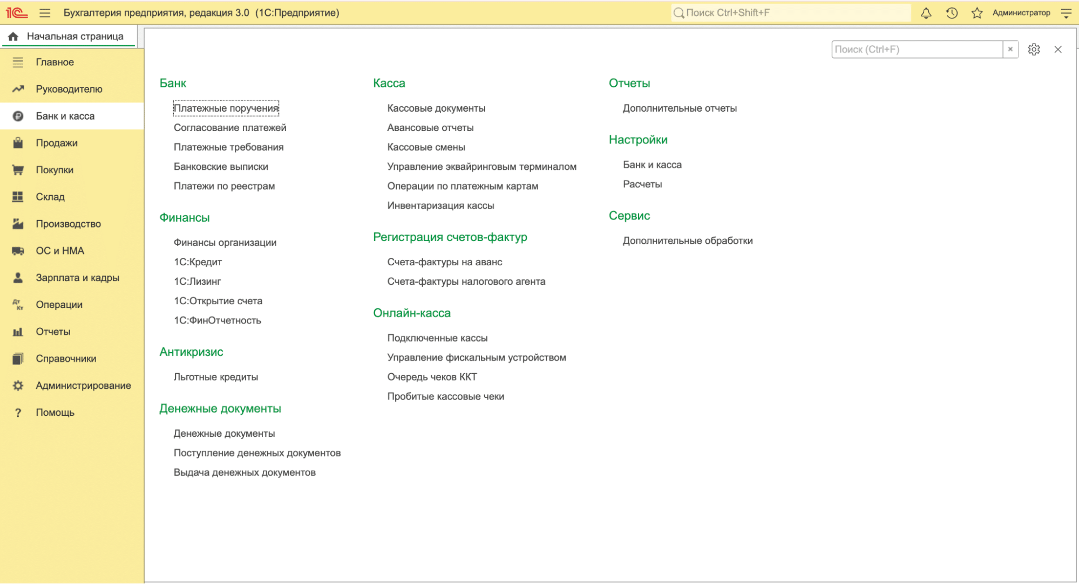The width and height of the screenshot is (1079, 584).
Task: Click the favorites star icon
Action: (976, 13)
